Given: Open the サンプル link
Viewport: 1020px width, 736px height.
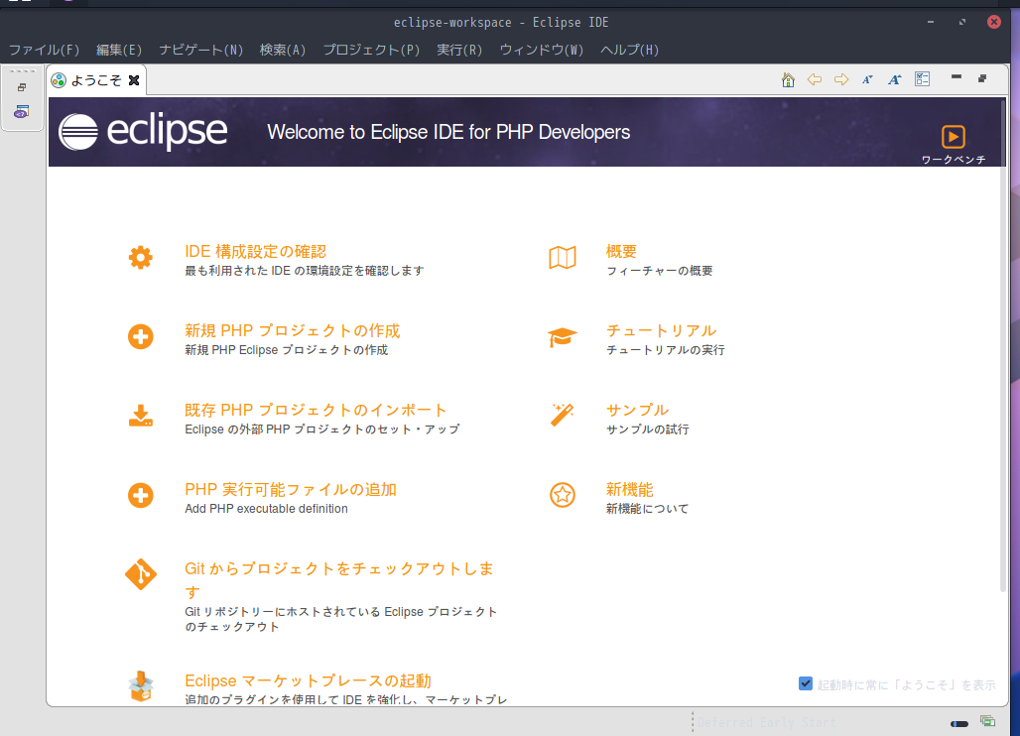Looking at the screenshot, I should 637,411.
